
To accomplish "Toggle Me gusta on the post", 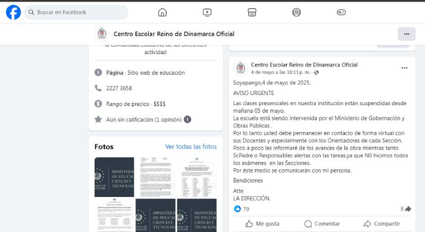I will point(262,224).
